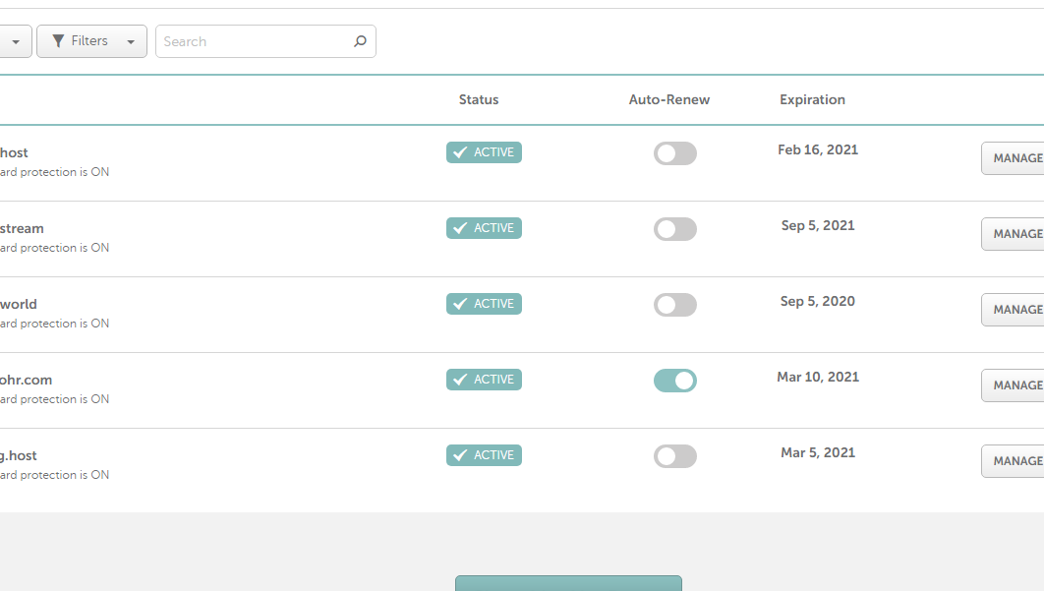Expand the dropdown left of Filters
Image resolution: width=1044 pixels, height=591 pixels.
tap(14, 41)
